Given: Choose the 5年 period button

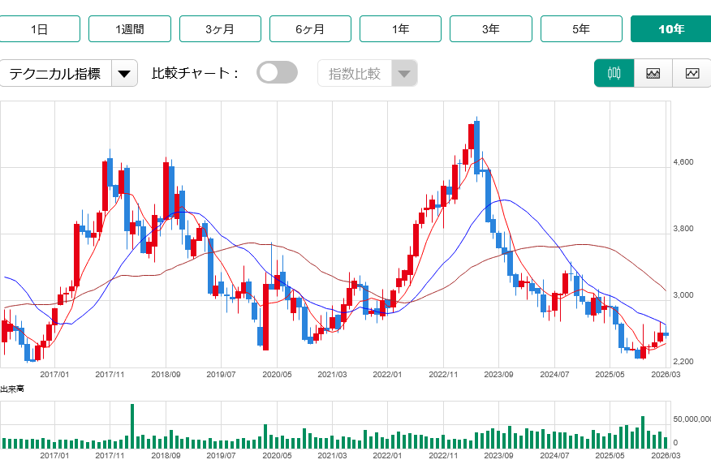Looking at the screenshot, I should pyautogui.click(x=580, y=29).
